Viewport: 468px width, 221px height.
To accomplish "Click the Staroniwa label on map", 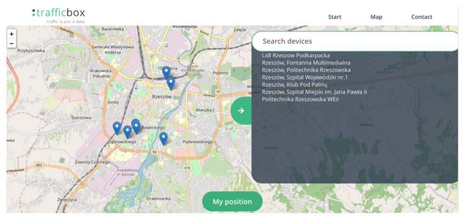I will coord(81,118).
